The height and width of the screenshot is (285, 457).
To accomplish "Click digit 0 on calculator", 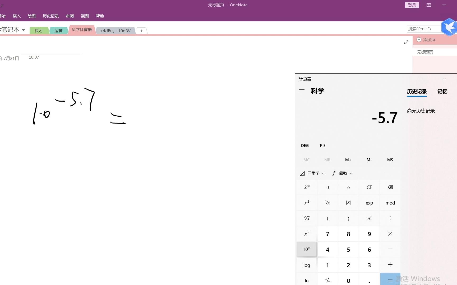I will (x=348, y=280).
